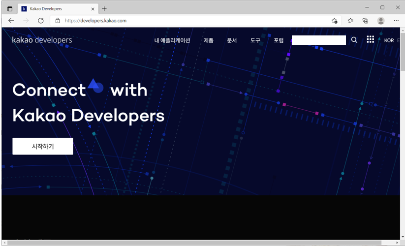Click the kakao developers logo

tap(42, 40)
